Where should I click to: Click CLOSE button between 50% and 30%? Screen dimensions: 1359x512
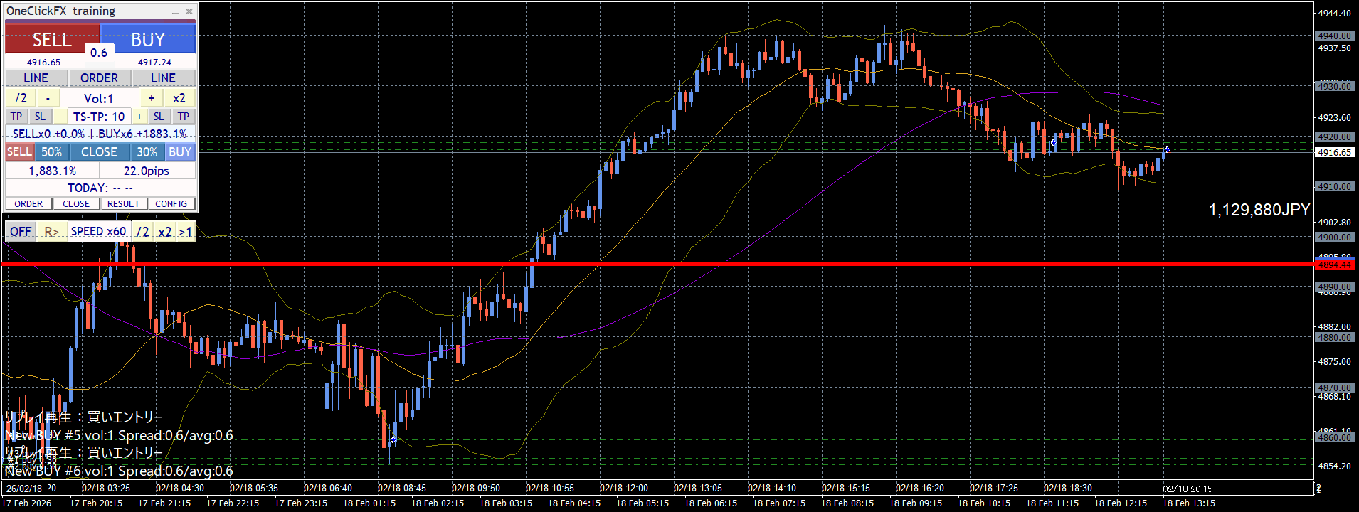tap(99, 152)
